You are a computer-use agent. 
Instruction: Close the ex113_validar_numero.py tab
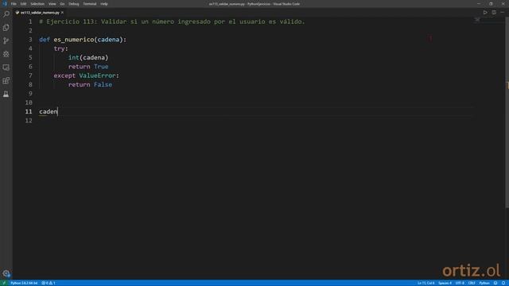tap(62, 13)
